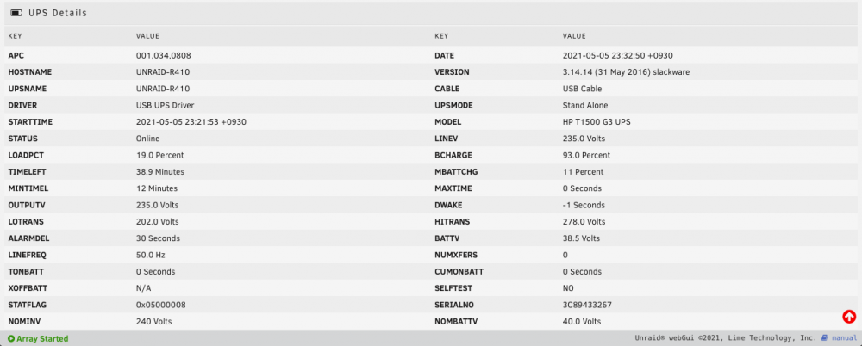Click the serial number 3C89433267
The width and height of the screenshot is (862, 346).
tap(587, 305)
